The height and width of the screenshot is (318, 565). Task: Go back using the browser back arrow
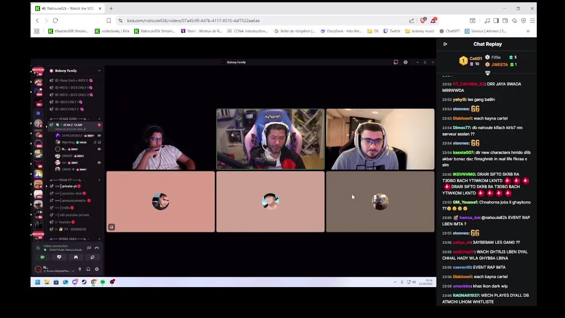coord(38,20)
